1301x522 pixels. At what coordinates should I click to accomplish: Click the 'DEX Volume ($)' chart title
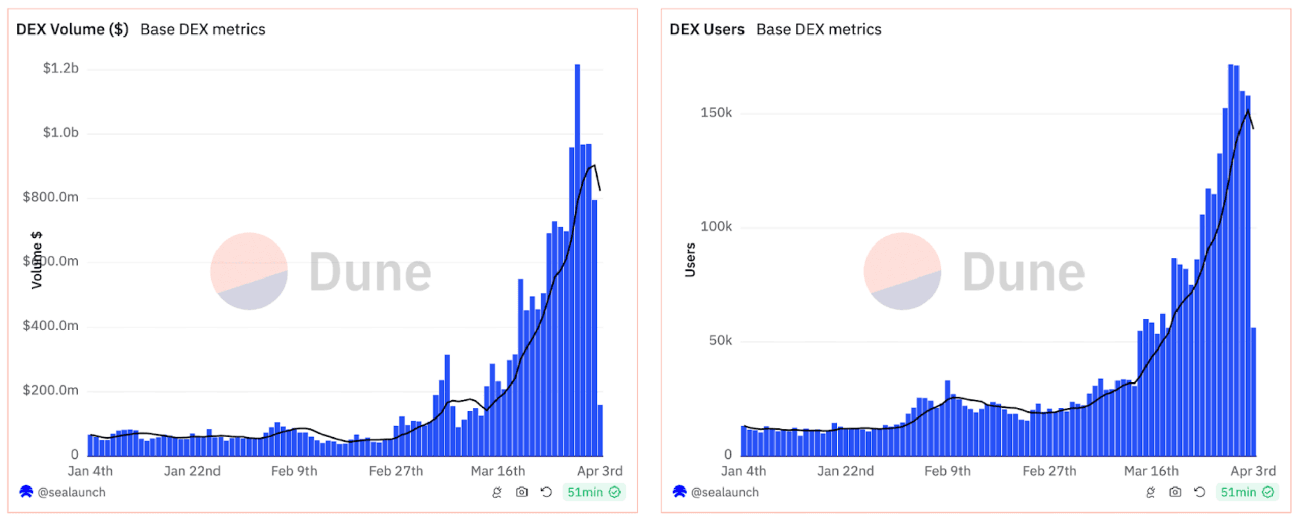(72, 29)
